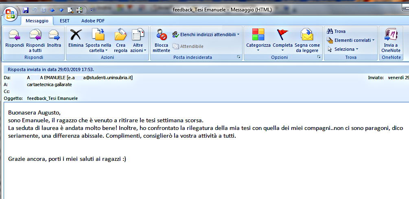This screenshot has height=199, width=409.
Task: Click the sentence starting 'sono Emanuele'
Action: point(106,121)
